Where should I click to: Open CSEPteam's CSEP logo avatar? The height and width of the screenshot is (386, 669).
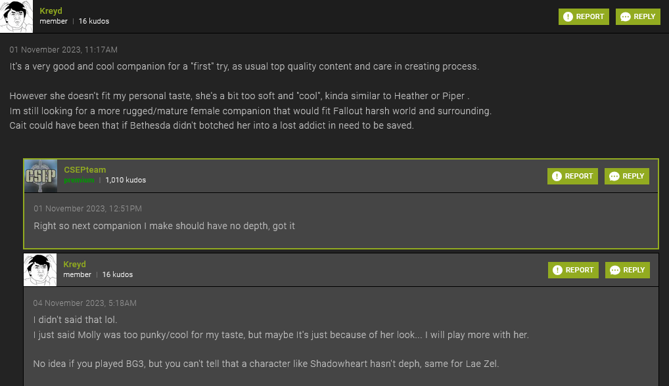(41, 175)
